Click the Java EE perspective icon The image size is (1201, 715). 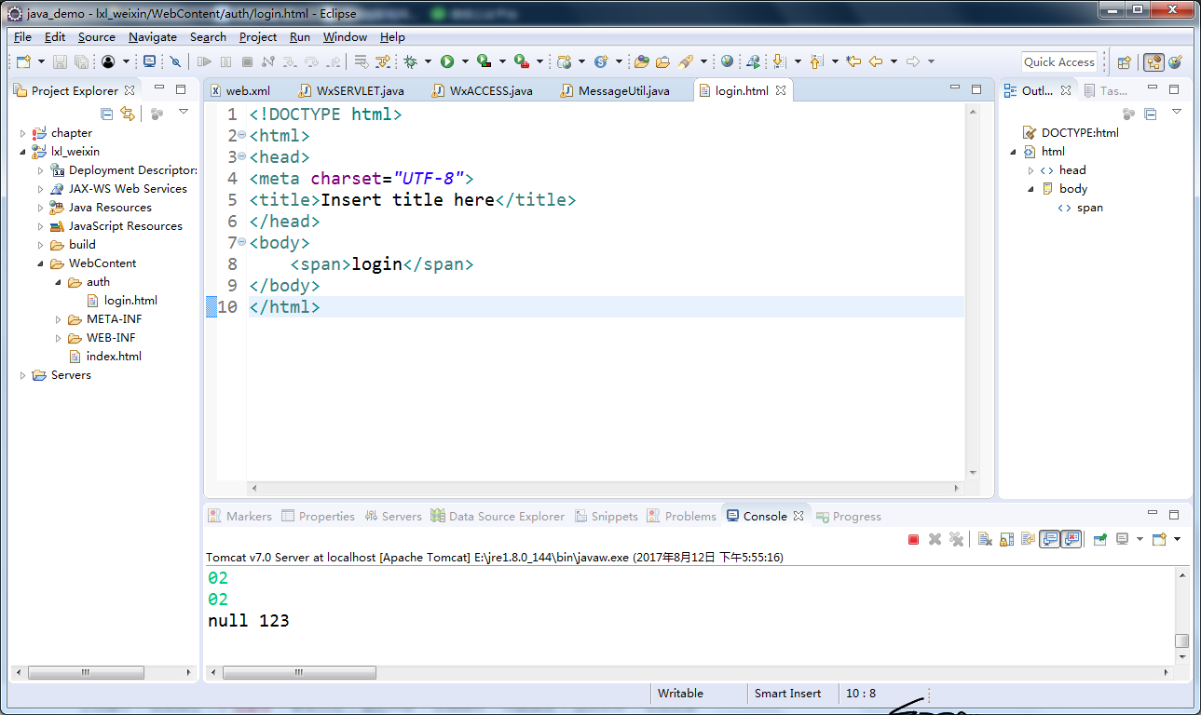[x=1153, y=62]
